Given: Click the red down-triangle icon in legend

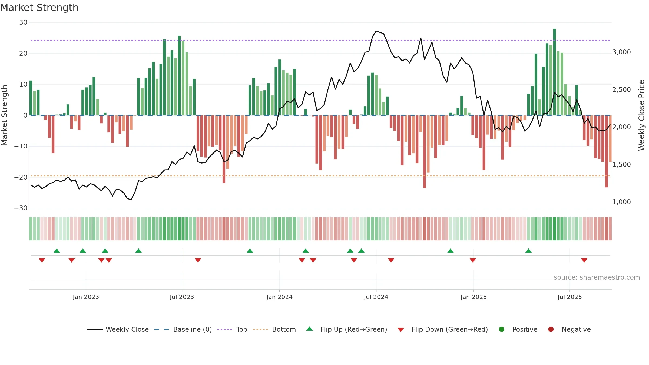Looking at the screenshot, I should tap(401, 330).
